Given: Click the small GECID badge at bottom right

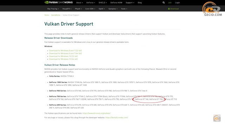Looking at the screenshot, I should [x=217, y=118].
